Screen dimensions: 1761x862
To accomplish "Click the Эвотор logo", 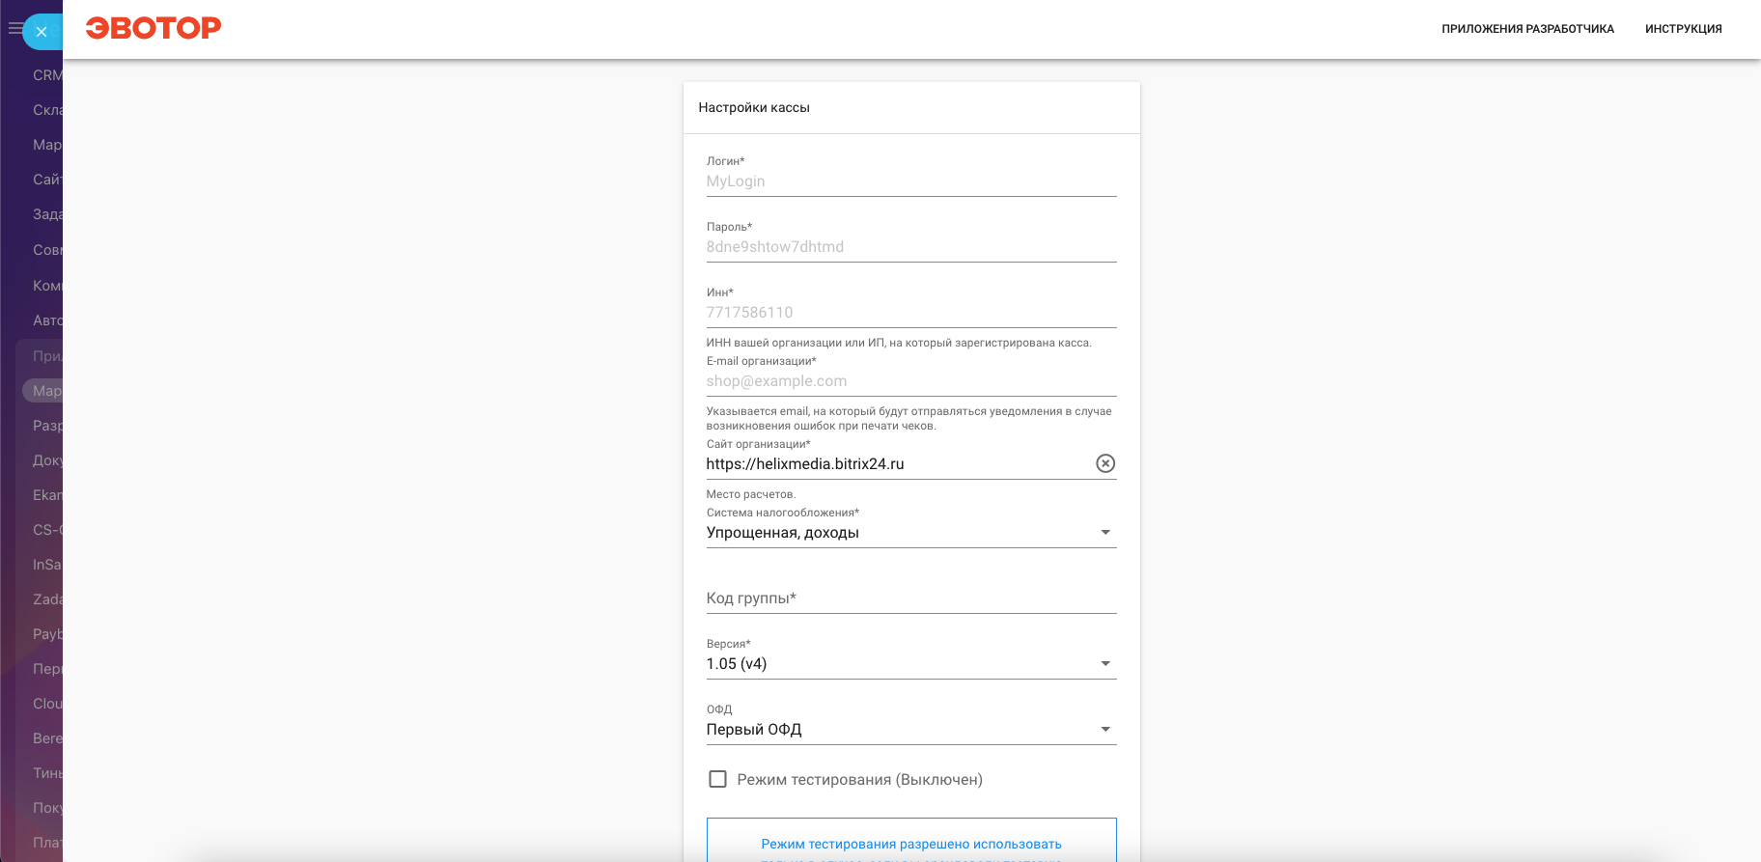I will pos(154,28).
